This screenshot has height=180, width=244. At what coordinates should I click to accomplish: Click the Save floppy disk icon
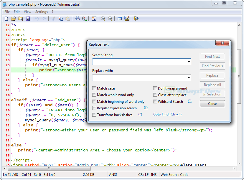[x=28, y=19]
